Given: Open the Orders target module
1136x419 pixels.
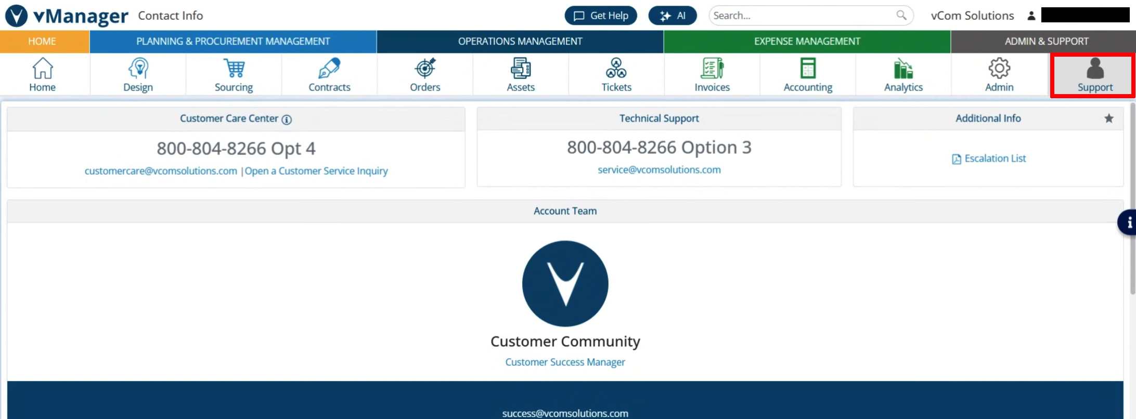Looking at the screenshot, I should coord(425,74).
